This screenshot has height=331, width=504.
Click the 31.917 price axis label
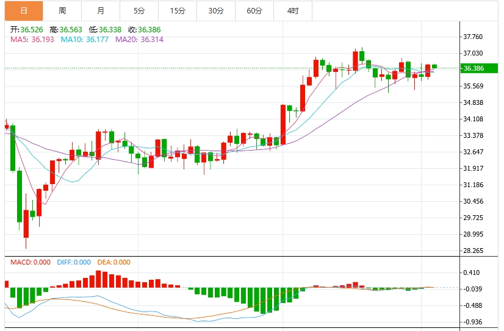[x=473, y=168]
